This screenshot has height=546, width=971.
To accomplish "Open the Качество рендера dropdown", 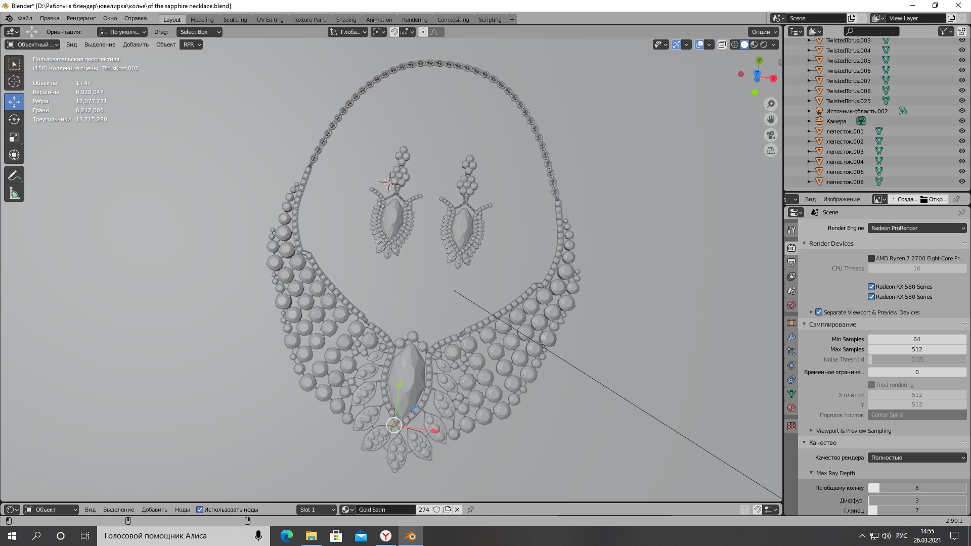I will click(x=917, y=458).
